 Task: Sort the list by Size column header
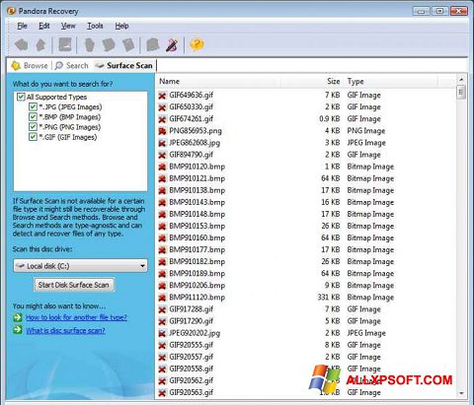point(333,81)
